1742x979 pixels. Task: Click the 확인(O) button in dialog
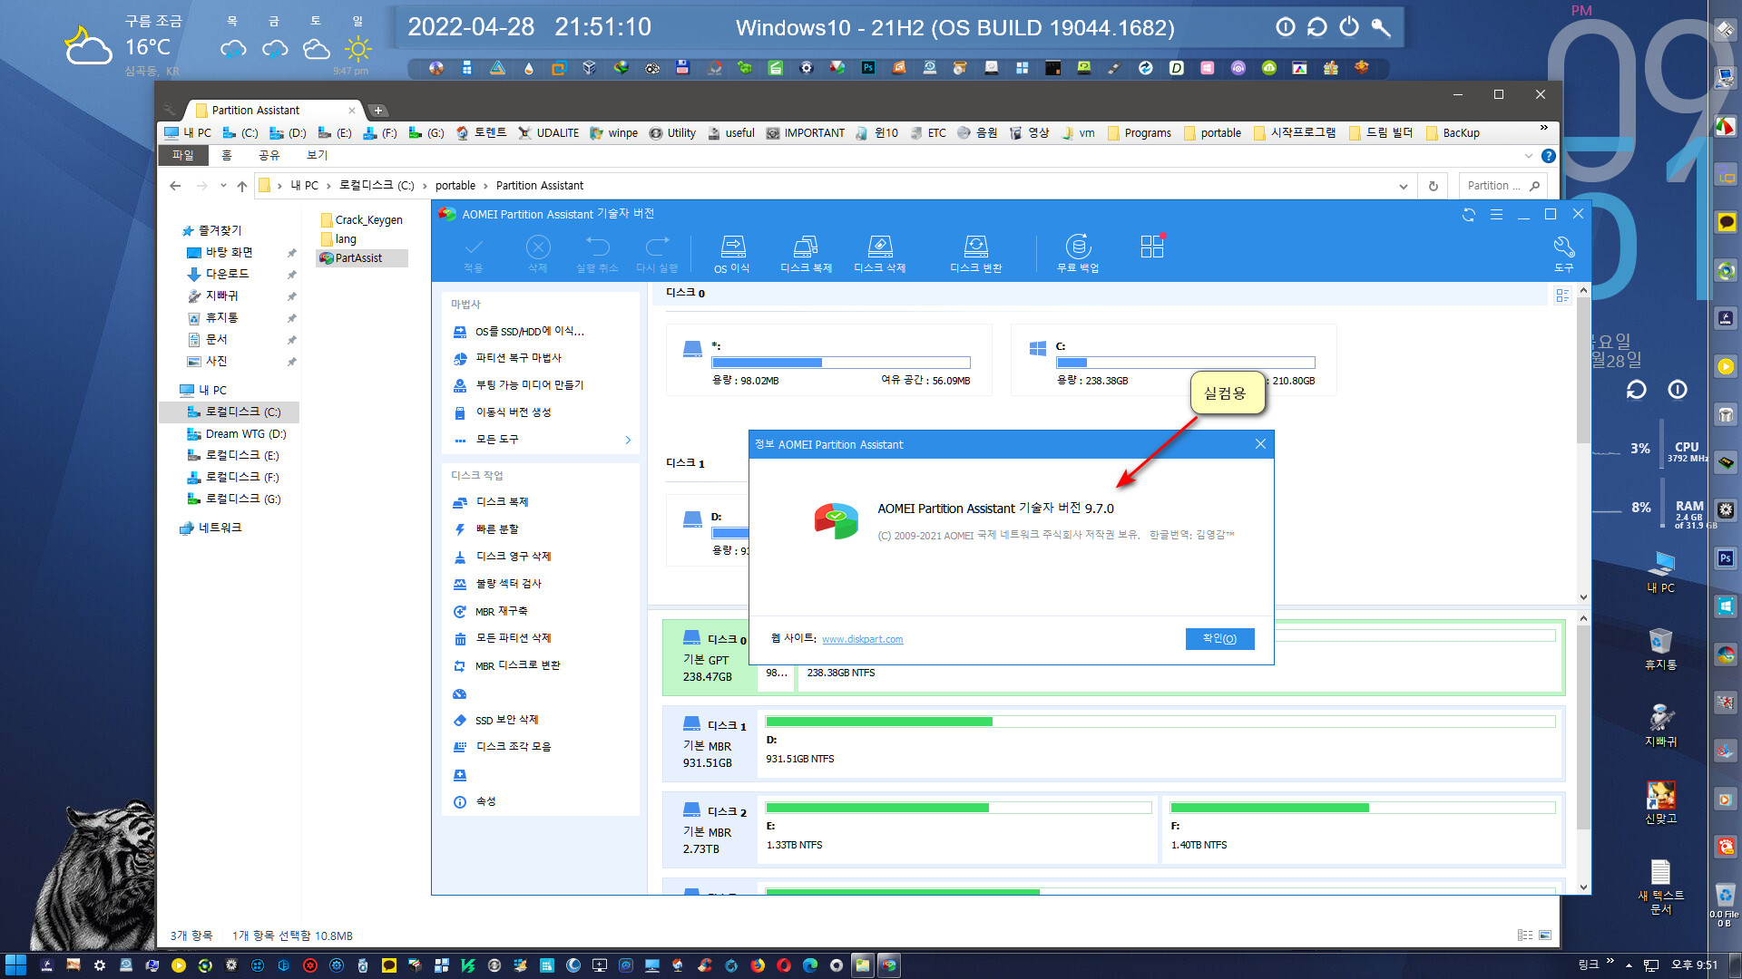pos(1219,639)
